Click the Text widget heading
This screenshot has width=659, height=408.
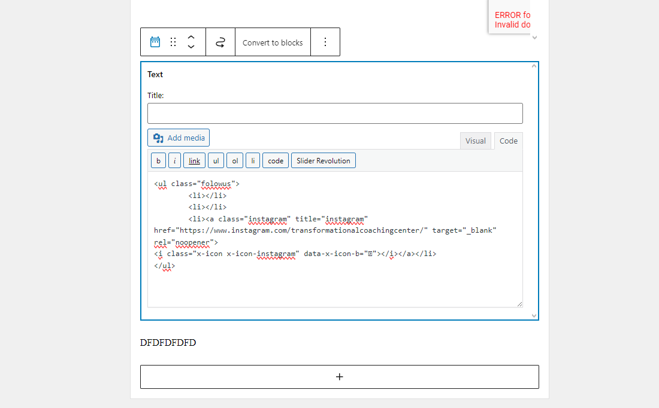pos(155,74)
